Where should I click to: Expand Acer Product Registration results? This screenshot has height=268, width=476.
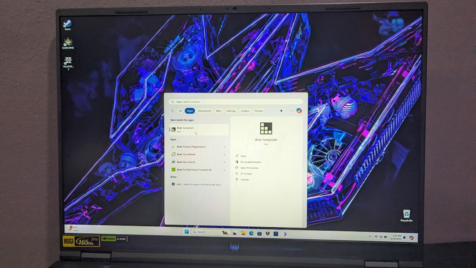coord(224,147)
